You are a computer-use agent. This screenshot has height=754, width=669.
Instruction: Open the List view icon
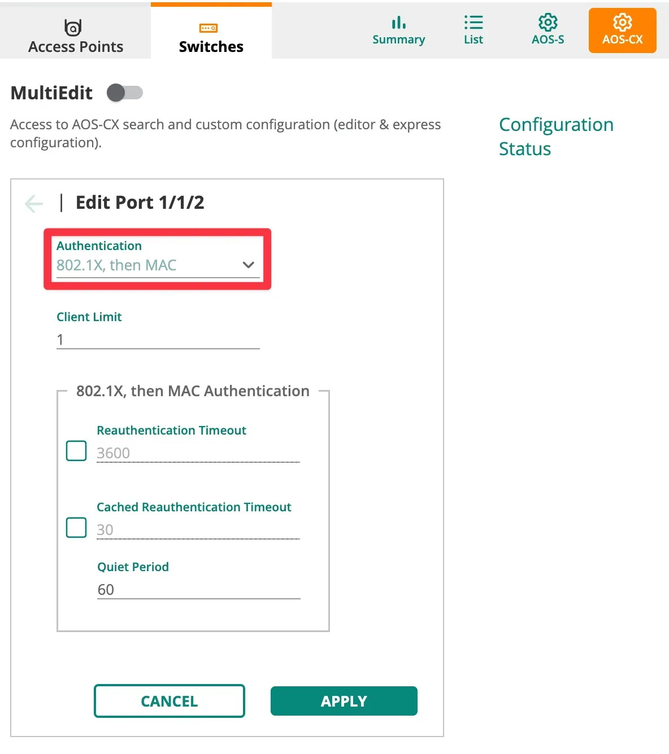point(473,23)
